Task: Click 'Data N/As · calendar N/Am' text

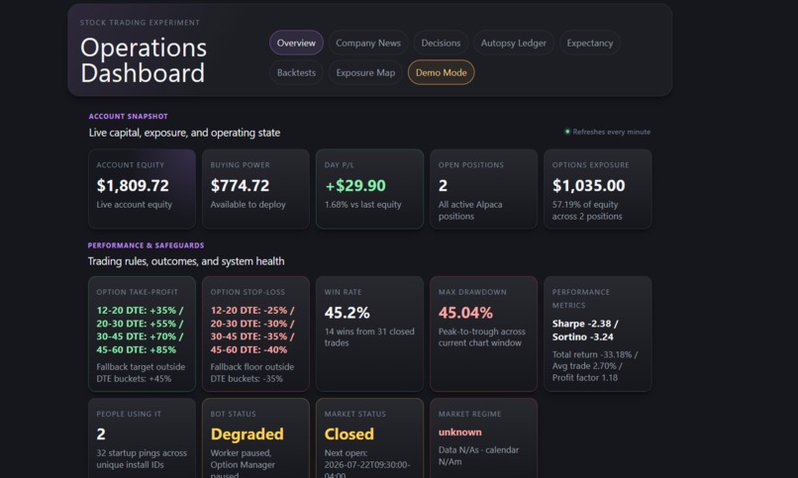Action: (479, 455)
